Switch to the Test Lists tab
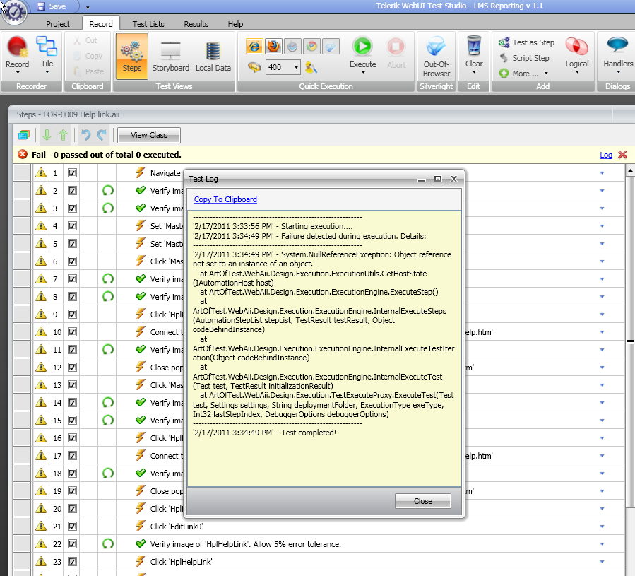 pyautogui.click(x=148, y=24)
